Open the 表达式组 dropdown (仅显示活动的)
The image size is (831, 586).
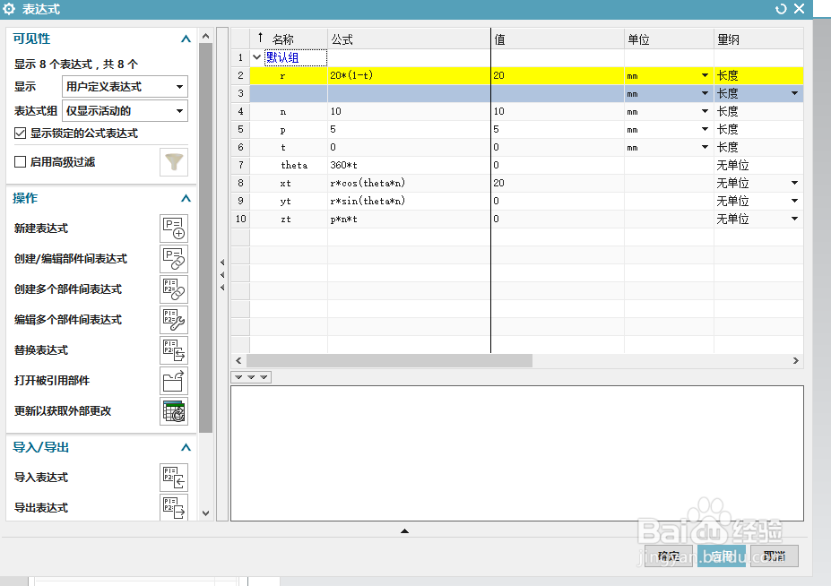pyautogui.click(x=126, y=111)
